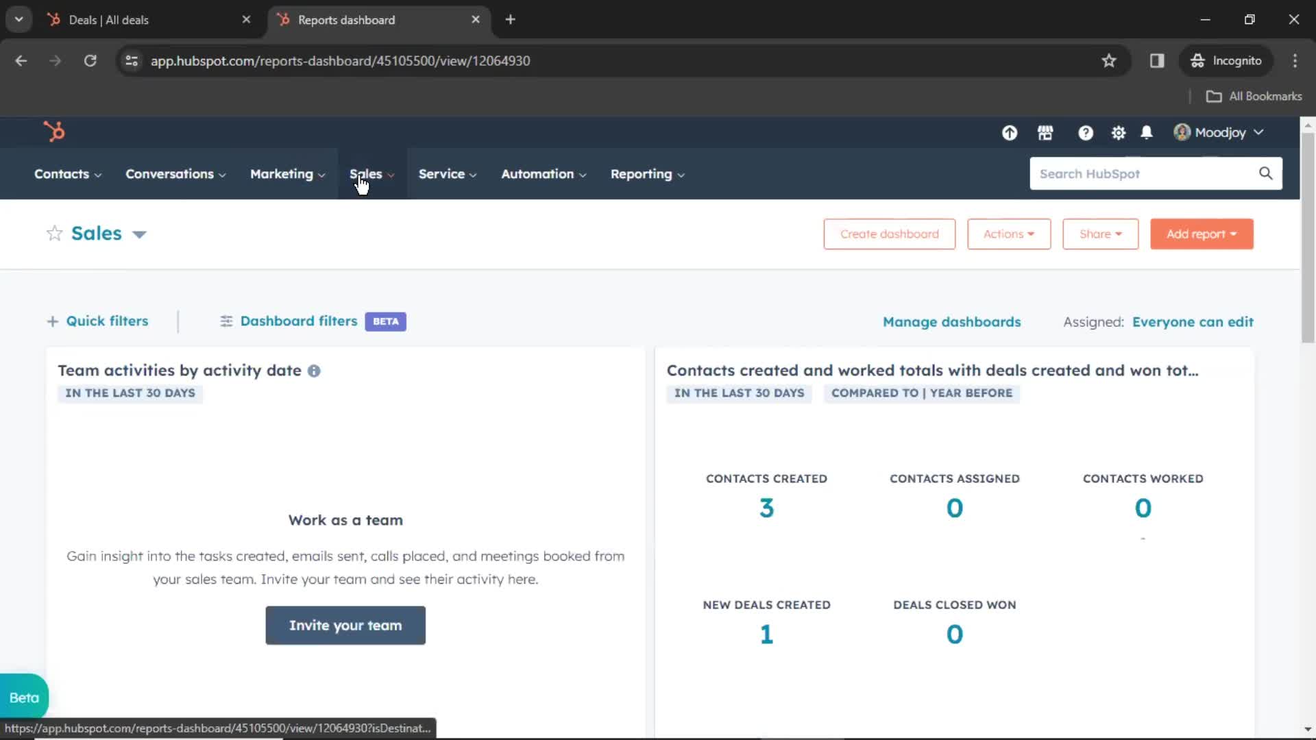
Task: Click the Contacts Worked value 0
Action: (1143, 508)
